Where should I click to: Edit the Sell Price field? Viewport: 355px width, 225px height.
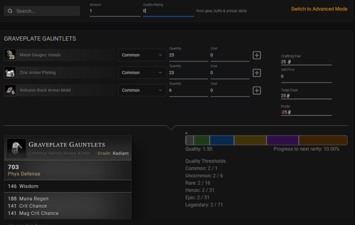tap(306, 77)
